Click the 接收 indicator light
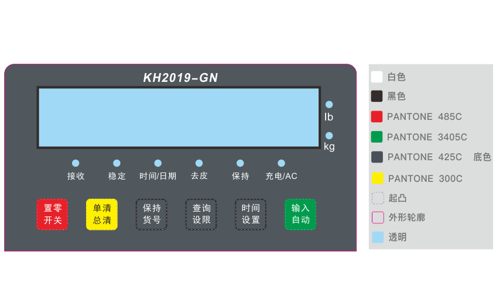The height and width of the screenshot is (307, 496). point(76,163)
